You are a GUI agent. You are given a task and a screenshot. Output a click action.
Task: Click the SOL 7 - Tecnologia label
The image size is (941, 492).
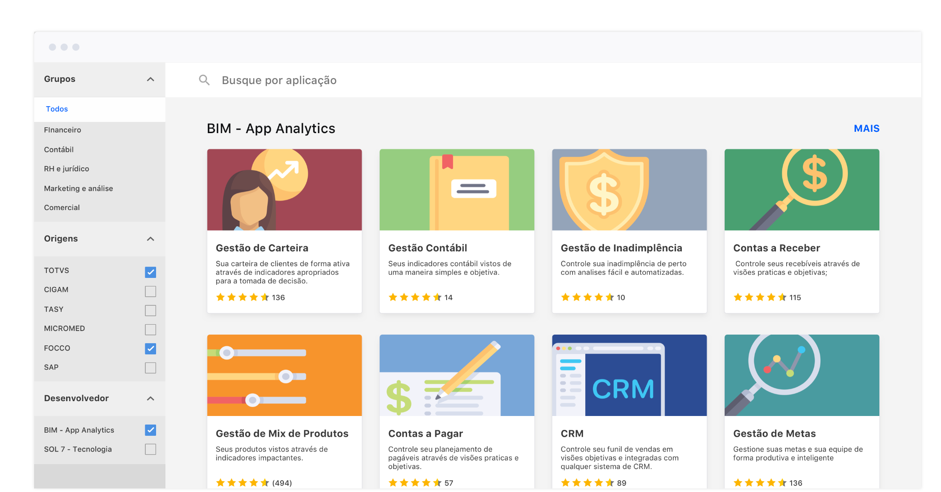click(78, 449)
